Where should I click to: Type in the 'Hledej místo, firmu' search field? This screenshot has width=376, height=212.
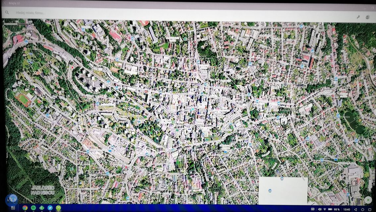tap(99, 13)
